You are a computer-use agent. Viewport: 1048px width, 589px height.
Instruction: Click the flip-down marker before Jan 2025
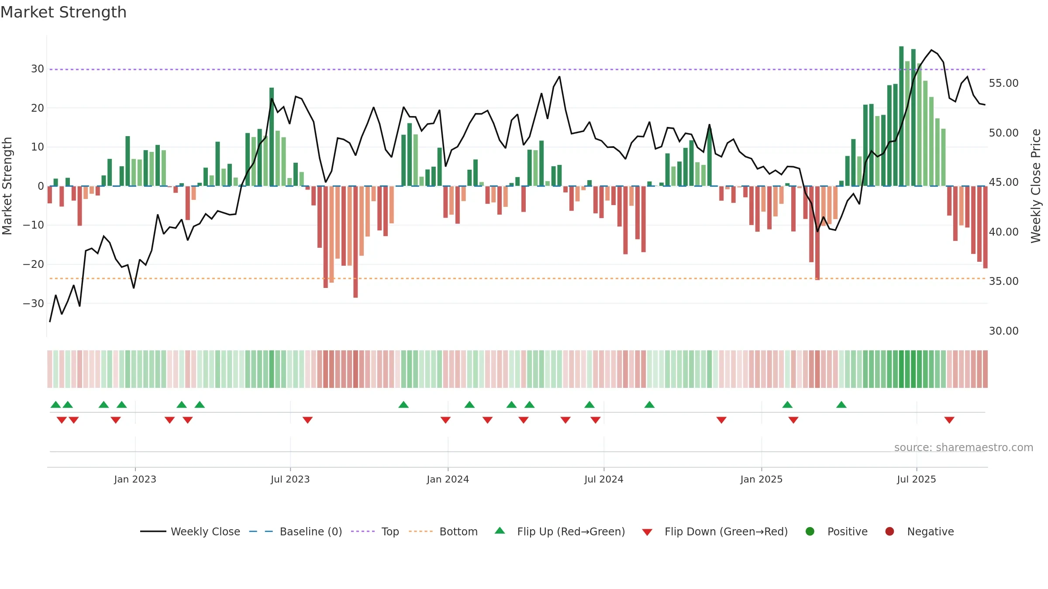point(721,420)
